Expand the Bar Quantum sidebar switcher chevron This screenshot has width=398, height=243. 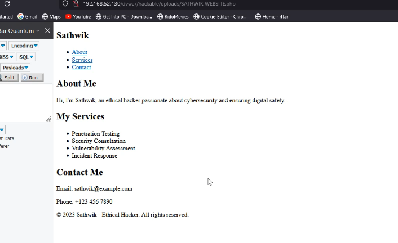tap(38, 31)
